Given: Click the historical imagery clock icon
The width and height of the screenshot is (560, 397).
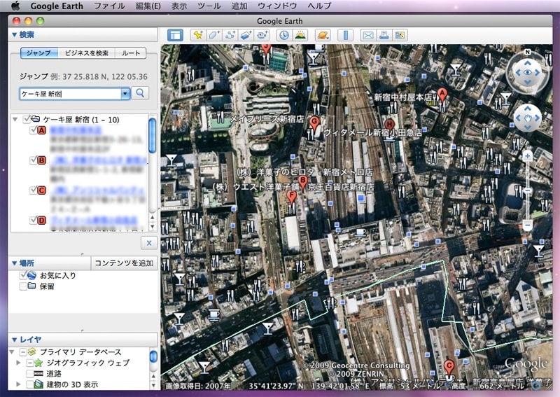Looking at the screenshot, I should (x=283, y=34).
